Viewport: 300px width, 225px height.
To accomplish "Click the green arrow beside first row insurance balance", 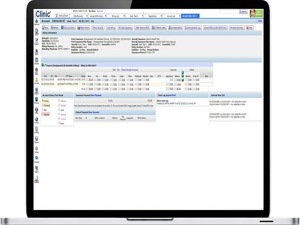I will pos(183,80).
